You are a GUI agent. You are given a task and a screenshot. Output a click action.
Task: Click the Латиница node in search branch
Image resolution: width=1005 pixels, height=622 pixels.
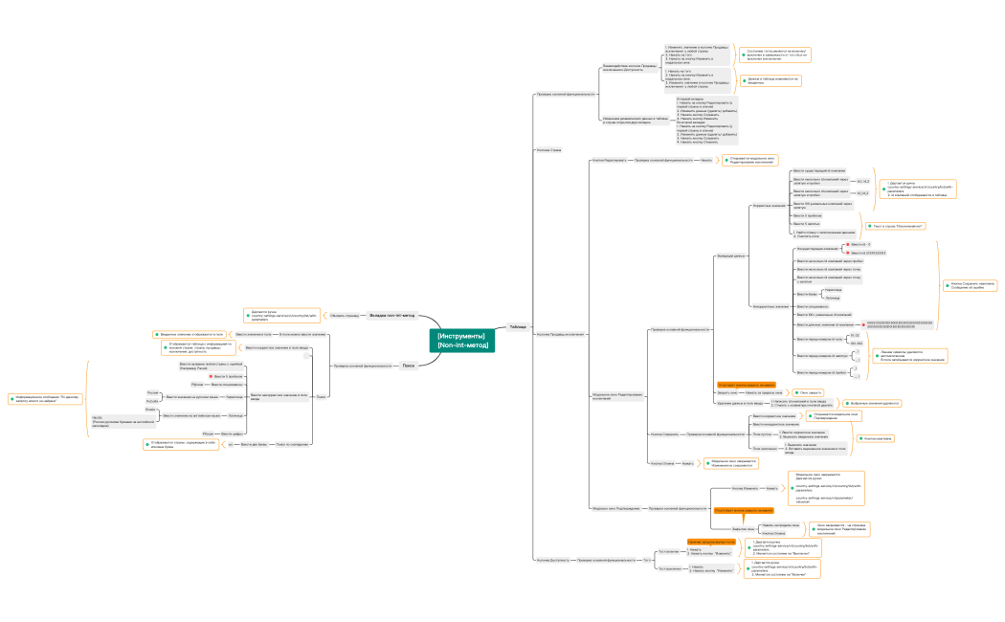click(235, 416)
